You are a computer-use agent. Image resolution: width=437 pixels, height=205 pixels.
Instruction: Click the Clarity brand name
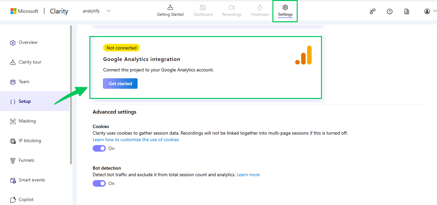[x=59, y=11]
